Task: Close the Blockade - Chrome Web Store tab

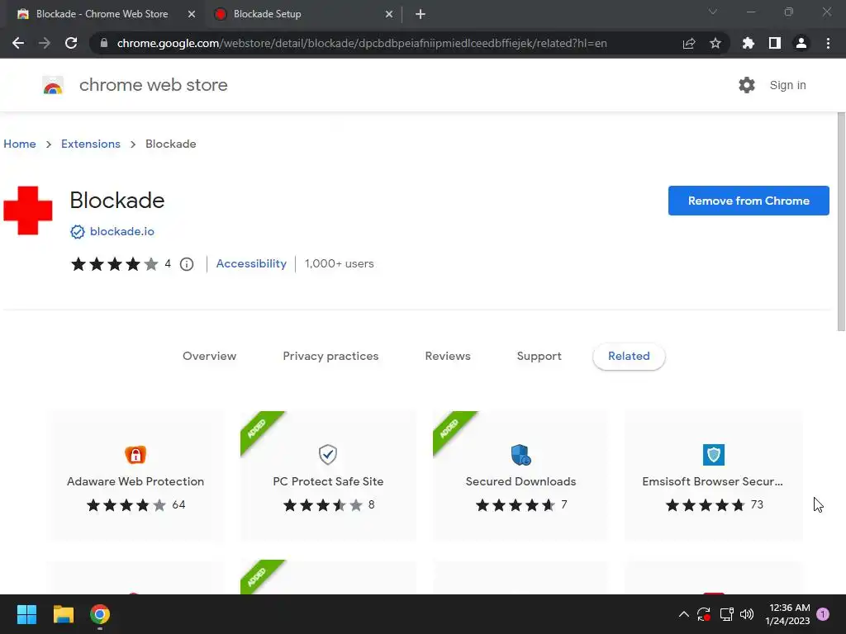Action: 191,14
